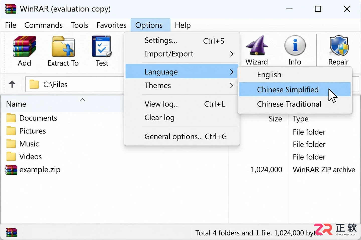Expand the Language submenu entry

point(182,71)
